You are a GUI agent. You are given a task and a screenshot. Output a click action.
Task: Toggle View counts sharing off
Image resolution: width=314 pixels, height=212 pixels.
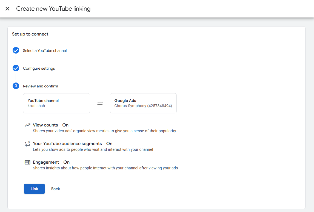65,125
